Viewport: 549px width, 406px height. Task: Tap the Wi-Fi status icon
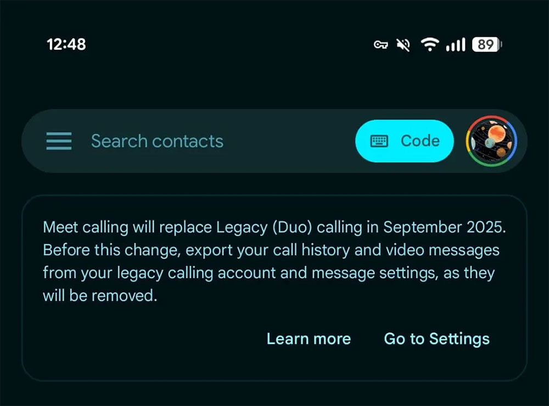click(x=430, y=44)
